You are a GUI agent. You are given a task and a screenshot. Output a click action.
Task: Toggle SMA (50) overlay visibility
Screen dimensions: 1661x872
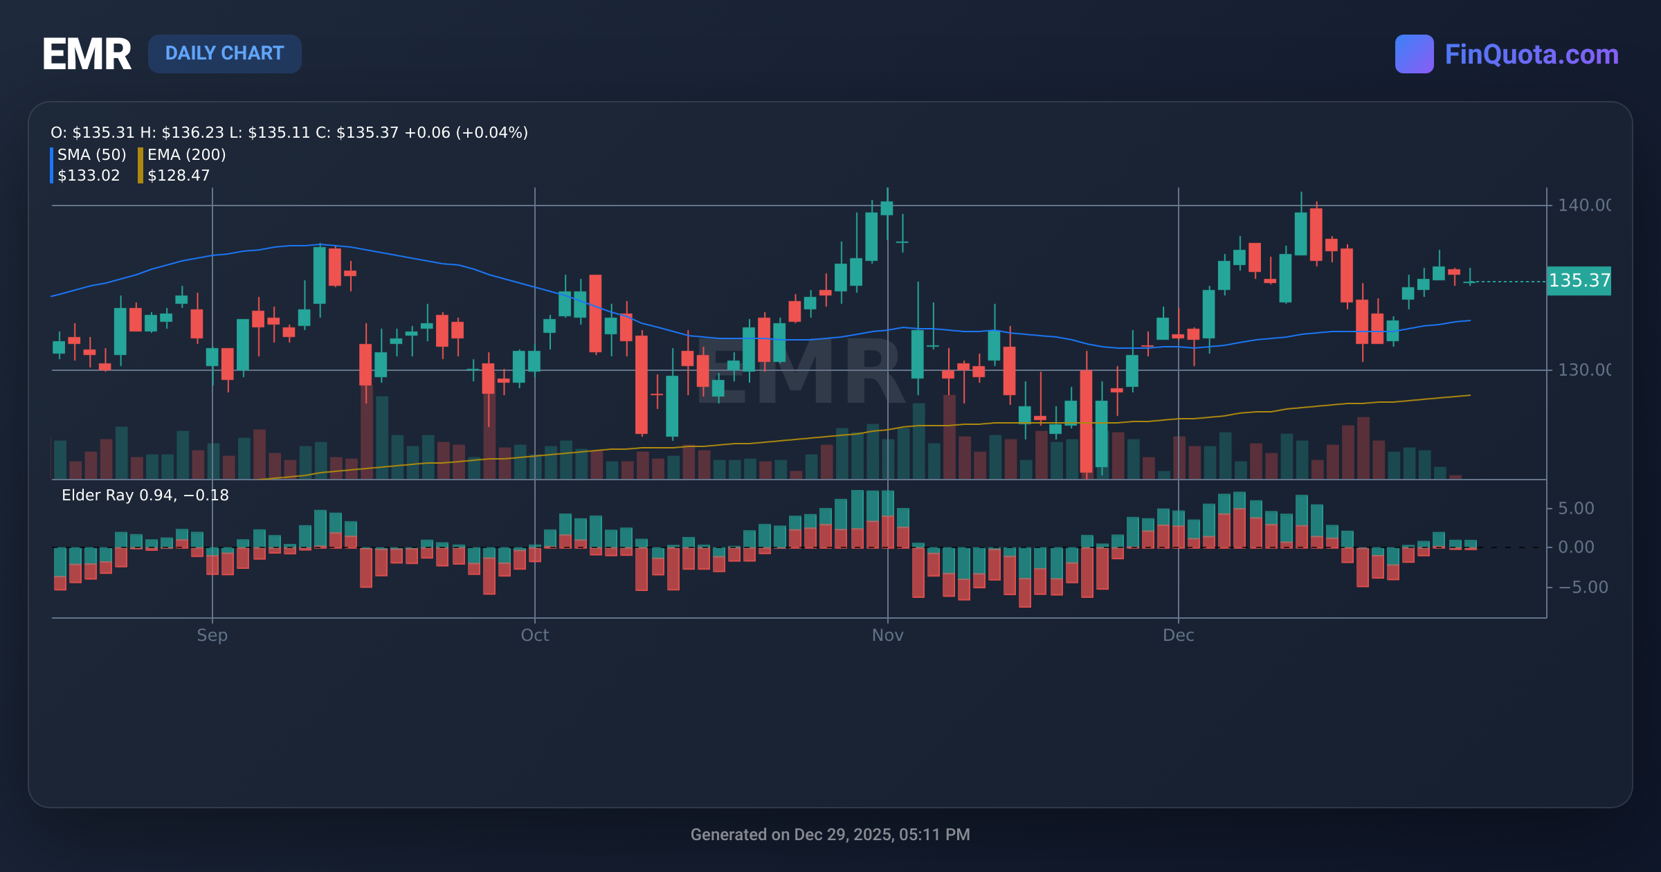click(x=90, y=156)
